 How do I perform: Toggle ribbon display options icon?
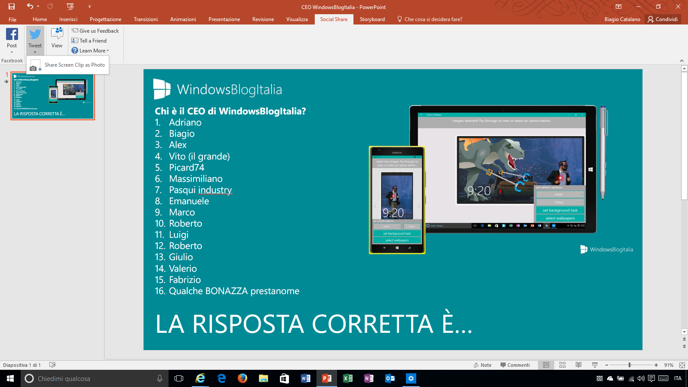pyautogui.click(x=618, y=6)
